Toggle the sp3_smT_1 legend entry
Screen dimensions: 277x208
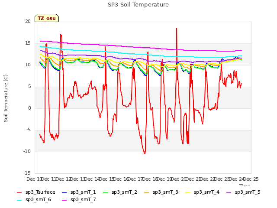[x=79, y=192]
